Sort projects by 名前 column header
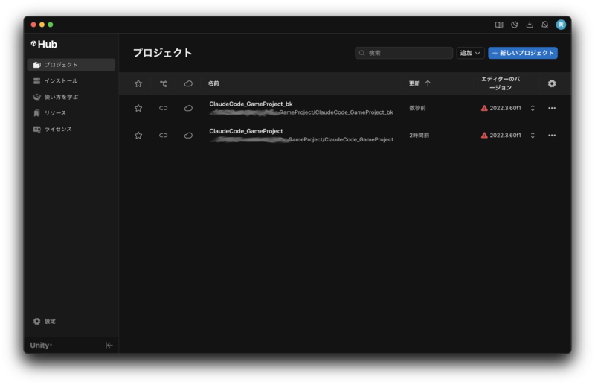 pyautogui.click(x=213, y=83)
